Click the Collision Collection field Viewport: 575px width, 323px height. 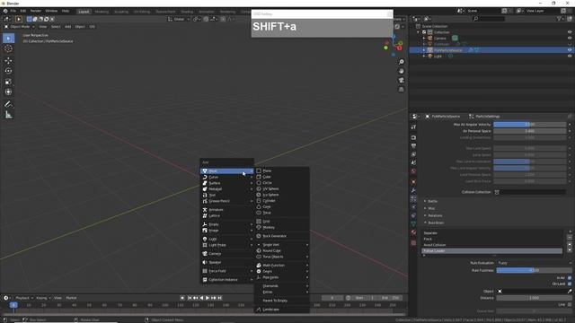(x=530, y=192)
